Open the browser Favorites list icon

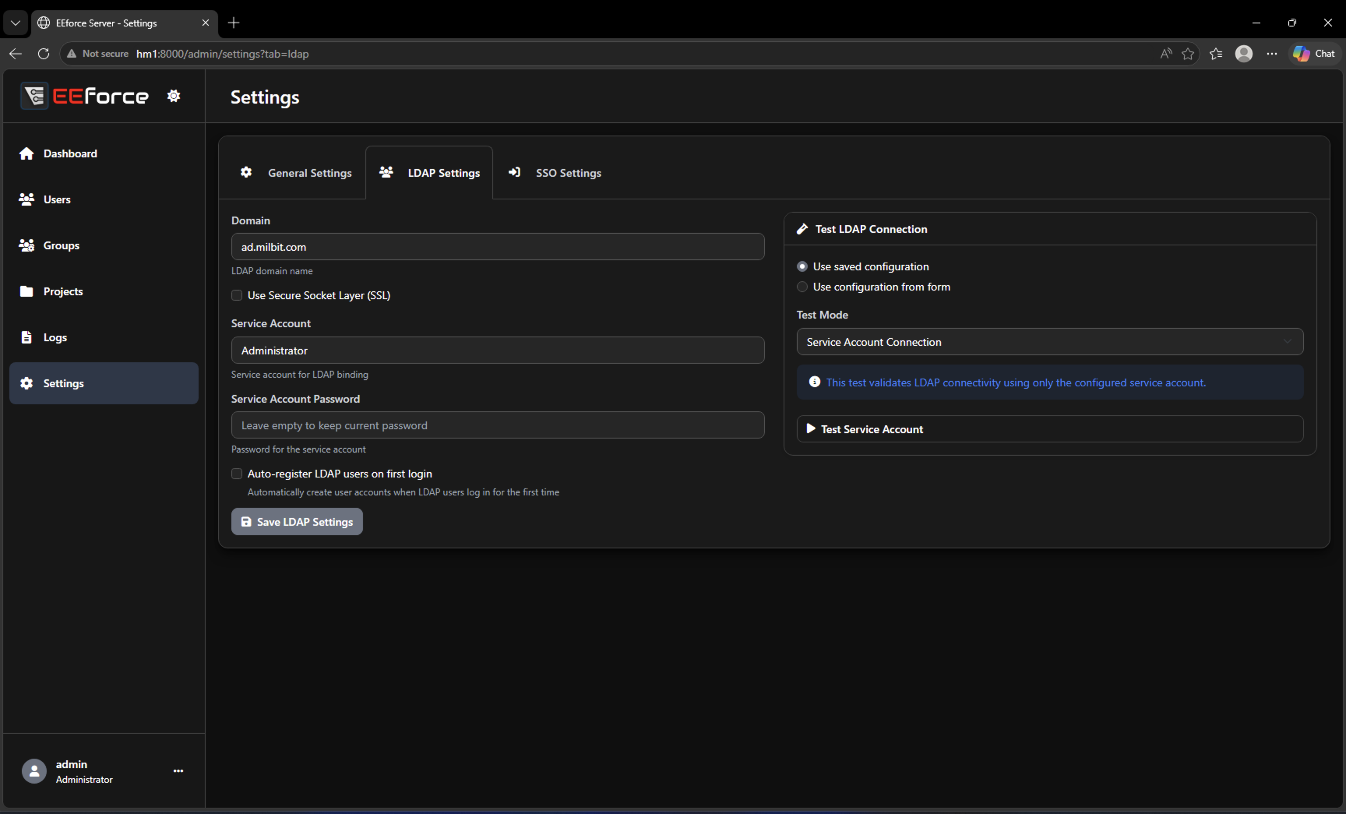[x=1216, y=53]
